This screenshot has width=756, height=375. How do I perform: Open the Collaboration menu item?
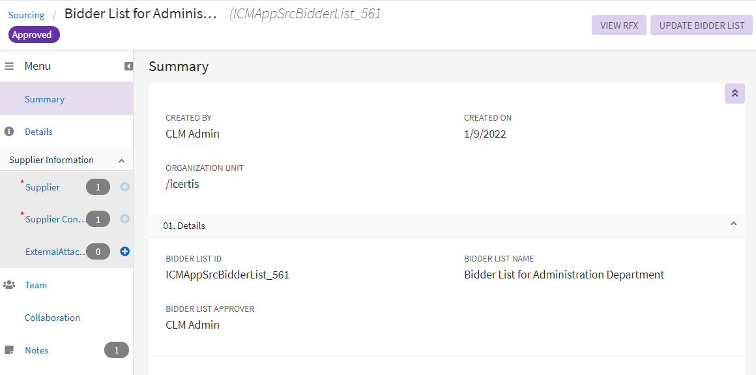pos(52,318)
